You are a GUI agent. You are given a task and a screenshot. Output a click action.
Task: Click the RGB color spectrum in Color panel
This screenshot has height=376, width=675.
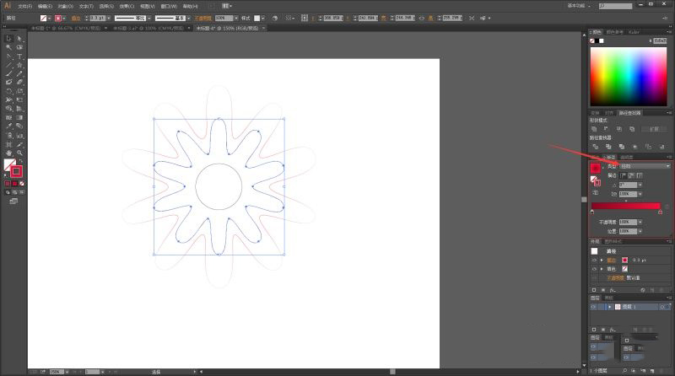629,77
